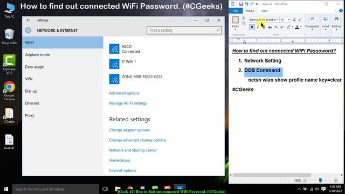
Task: Open Data usage settings
Action: click(63, 67)
